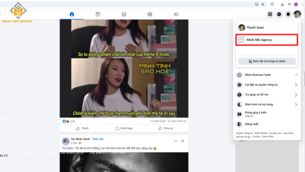
Task: Click the Bình luận comment button
Action: [124, 128]
